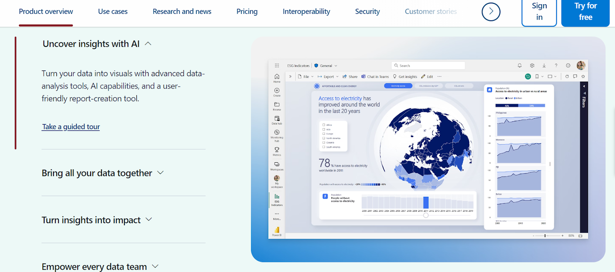Open Workspaces in the sidebar
The height and width of the screenshot is (272, 615).
[277, 166]
